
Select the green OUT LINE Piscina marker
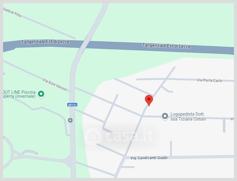pyautogui.click(x=41, y=94)
